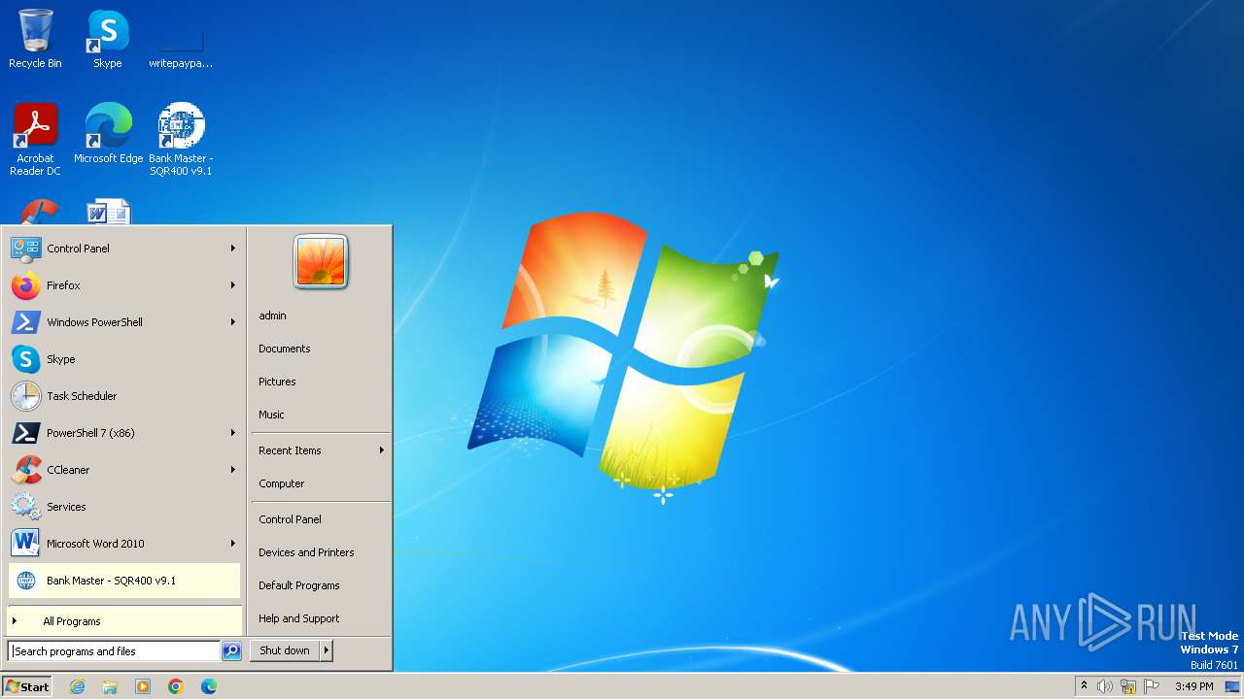Open All Programs list
1244x699 pixels.
[124, 621]
